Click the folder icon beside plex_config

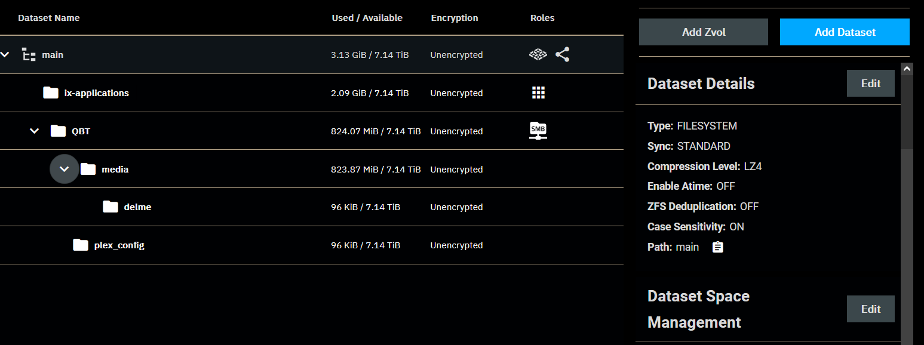[x=81, y=245]
